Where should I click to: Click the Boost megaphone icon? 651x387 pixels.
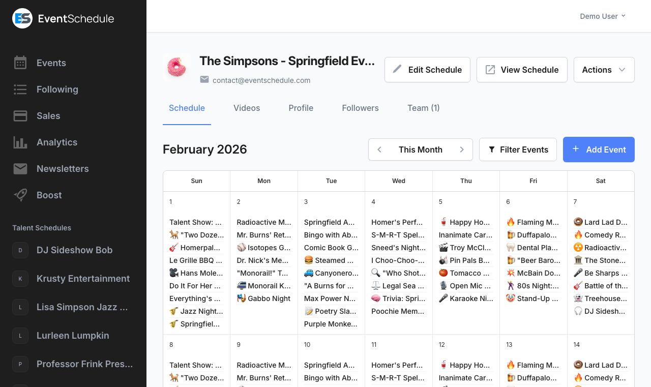[x=20, y=195]
